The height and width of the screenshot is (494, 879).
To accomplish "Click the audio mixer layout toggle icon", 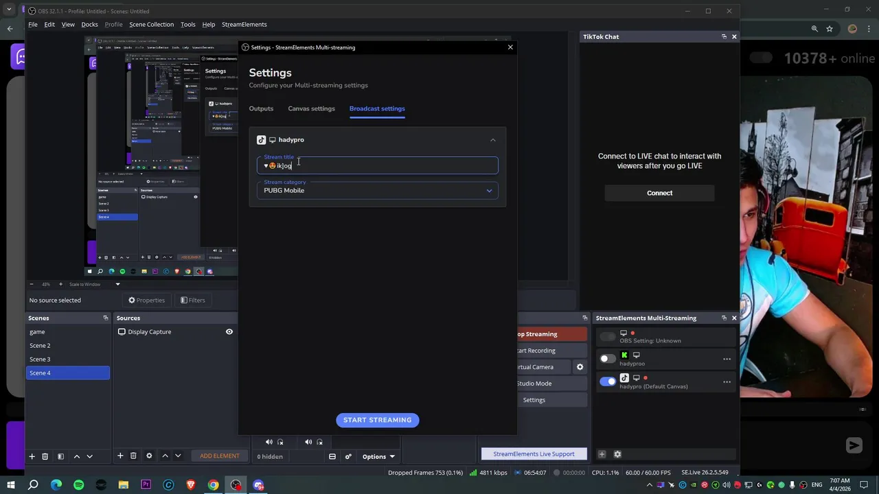I will 332,457.
